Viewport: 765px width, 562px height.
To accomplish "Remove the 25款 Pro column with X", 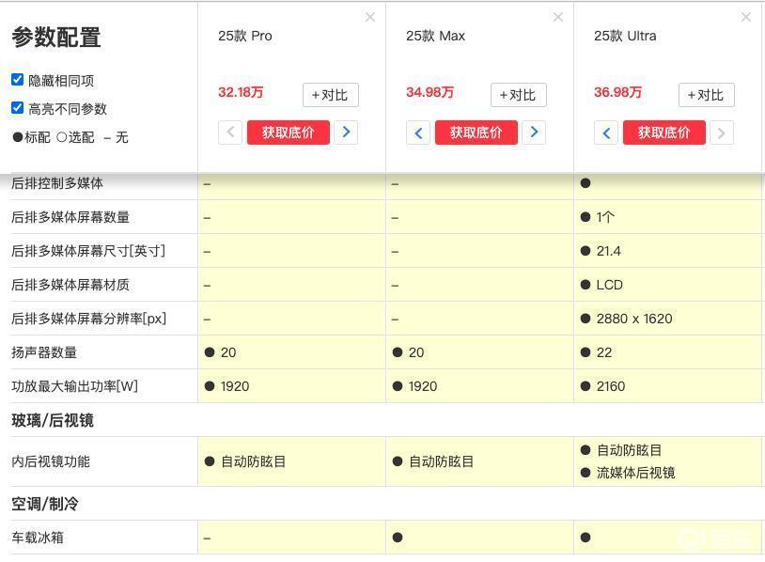I will tap(370, 18).
